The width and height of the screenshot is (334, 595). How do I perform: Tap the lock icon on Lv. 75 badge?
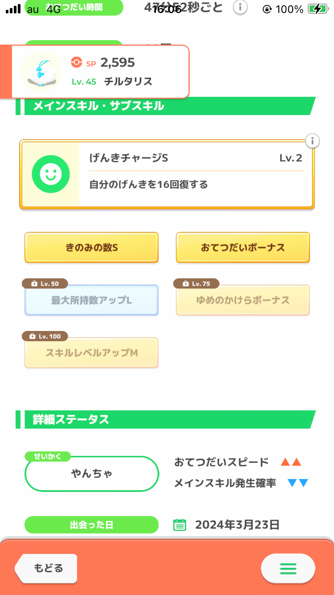point(186,284)
